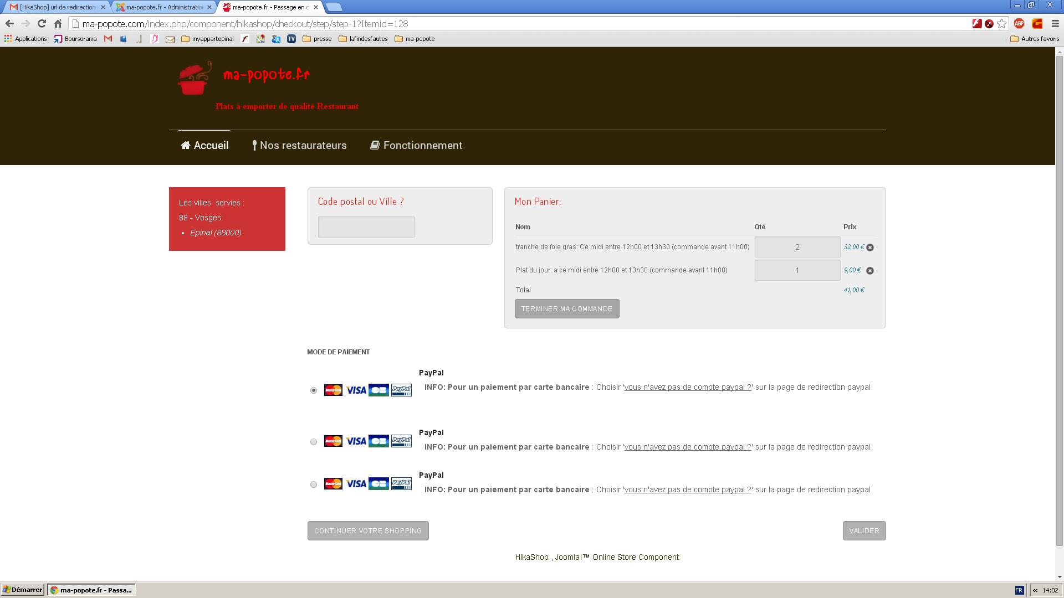Open the myappartepinal bookmark folder

[x=207, y=39]
